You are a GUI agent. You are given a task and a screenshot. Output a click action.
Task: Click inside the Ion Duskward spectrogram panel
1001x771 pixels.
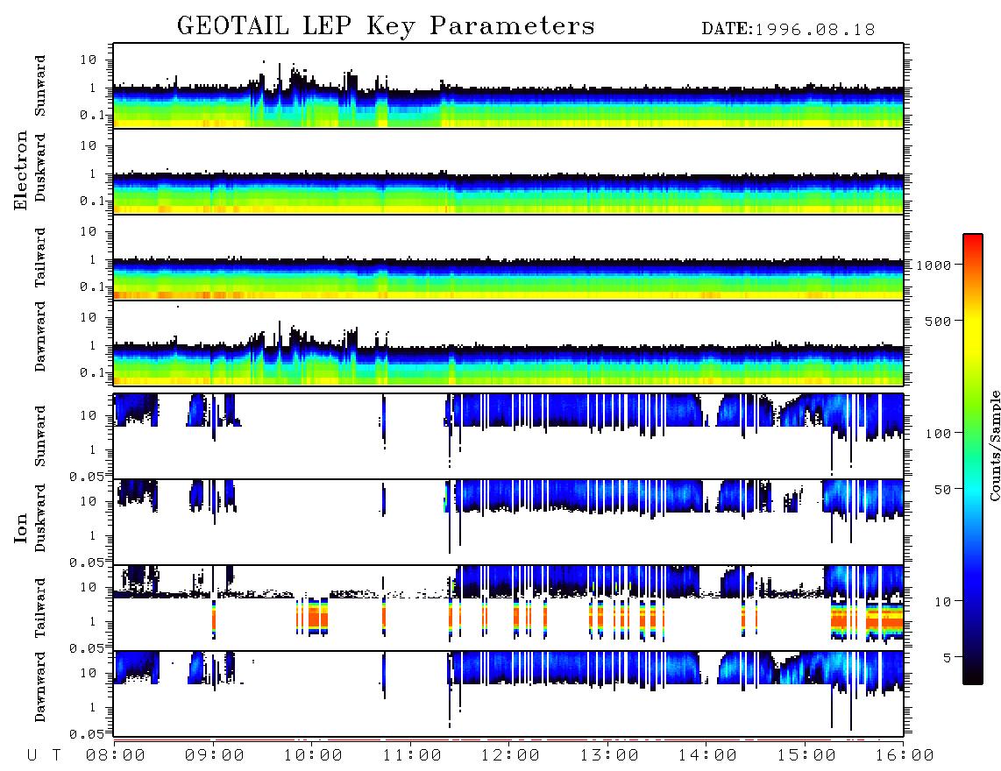click(x=508, y=521)
